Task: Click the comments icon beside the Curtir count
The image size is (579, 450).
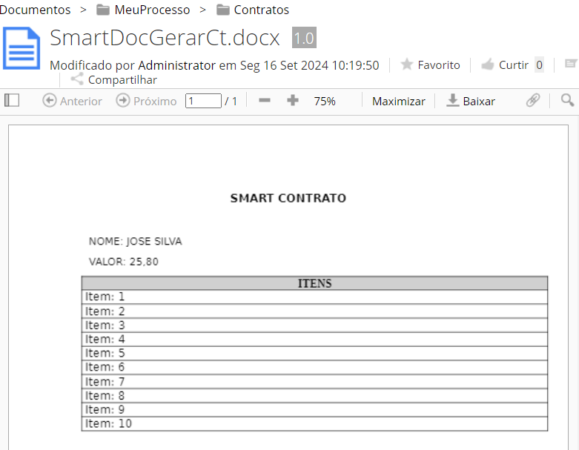Action: [x=571, y=64]
